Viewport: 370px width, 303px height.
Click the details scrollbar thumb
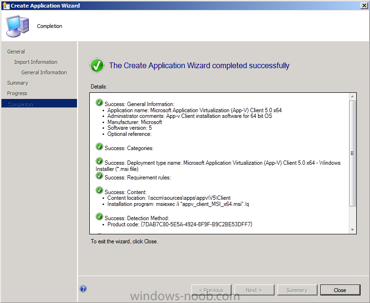tap(353, 153)
